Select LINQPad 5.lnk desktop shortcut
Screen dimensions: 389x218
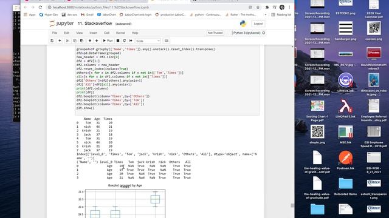[345, 109]
